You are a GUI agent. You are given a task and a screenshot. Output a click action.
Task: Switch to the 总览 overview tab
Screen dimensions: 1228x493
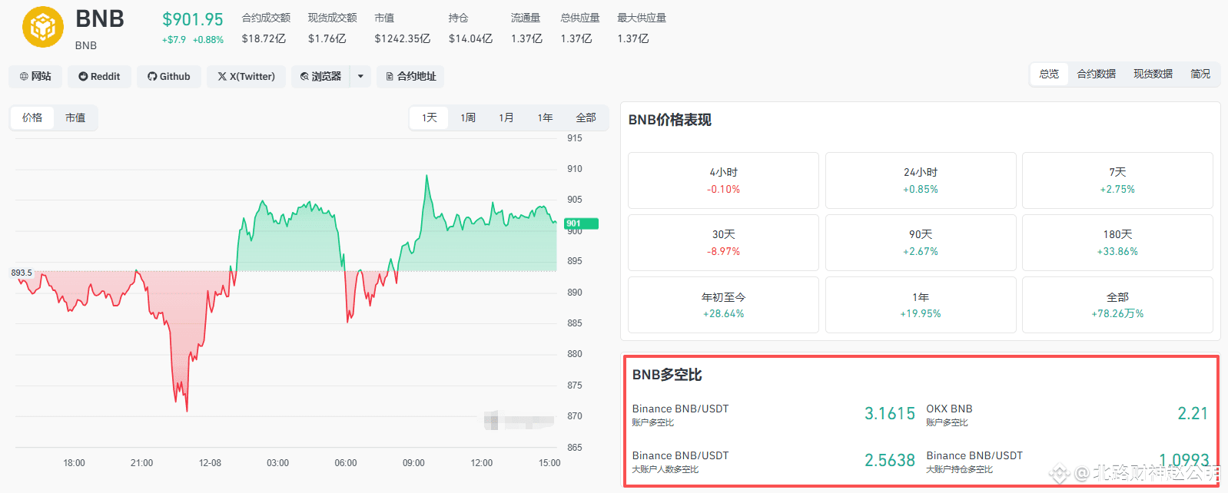1049,74
